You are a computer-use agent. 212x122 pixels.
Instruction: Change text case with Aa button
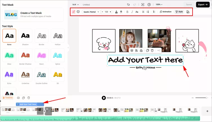pyautogui.click(x=137, y=12)
